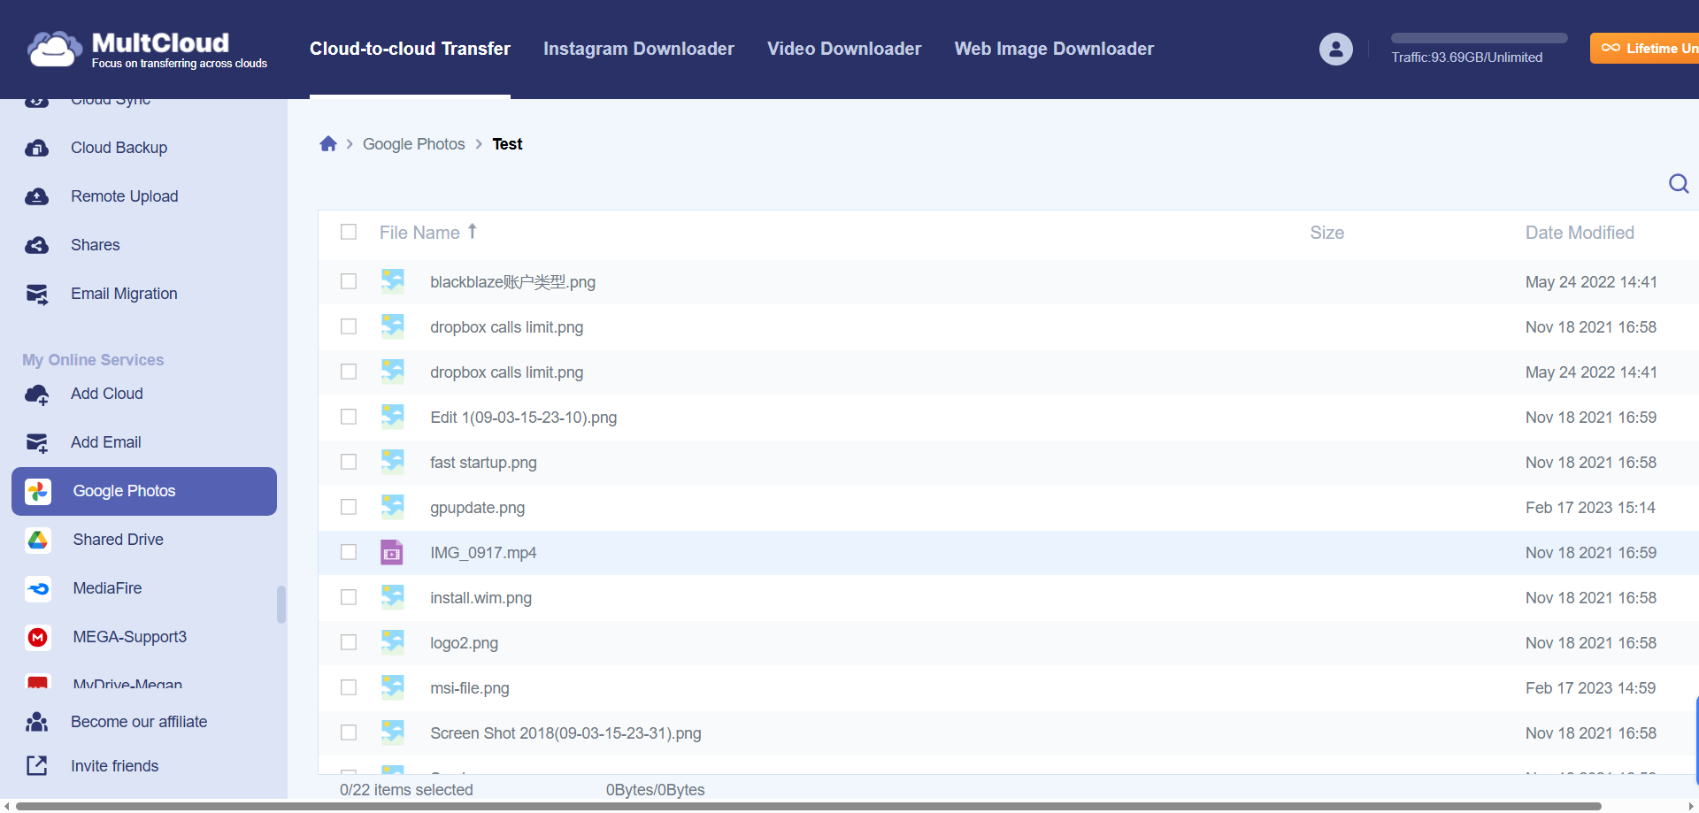Click the Size column header
The width and height of the screenshot is (1699, 813).
[x=1327, y=233]
